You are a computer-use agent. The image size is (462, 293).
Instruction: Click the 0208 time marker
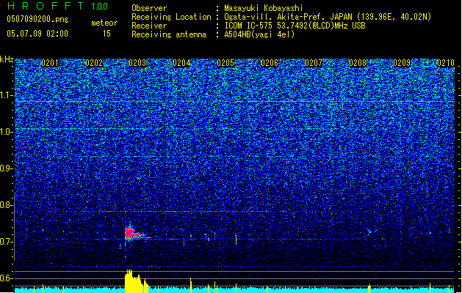coord(358,63)
